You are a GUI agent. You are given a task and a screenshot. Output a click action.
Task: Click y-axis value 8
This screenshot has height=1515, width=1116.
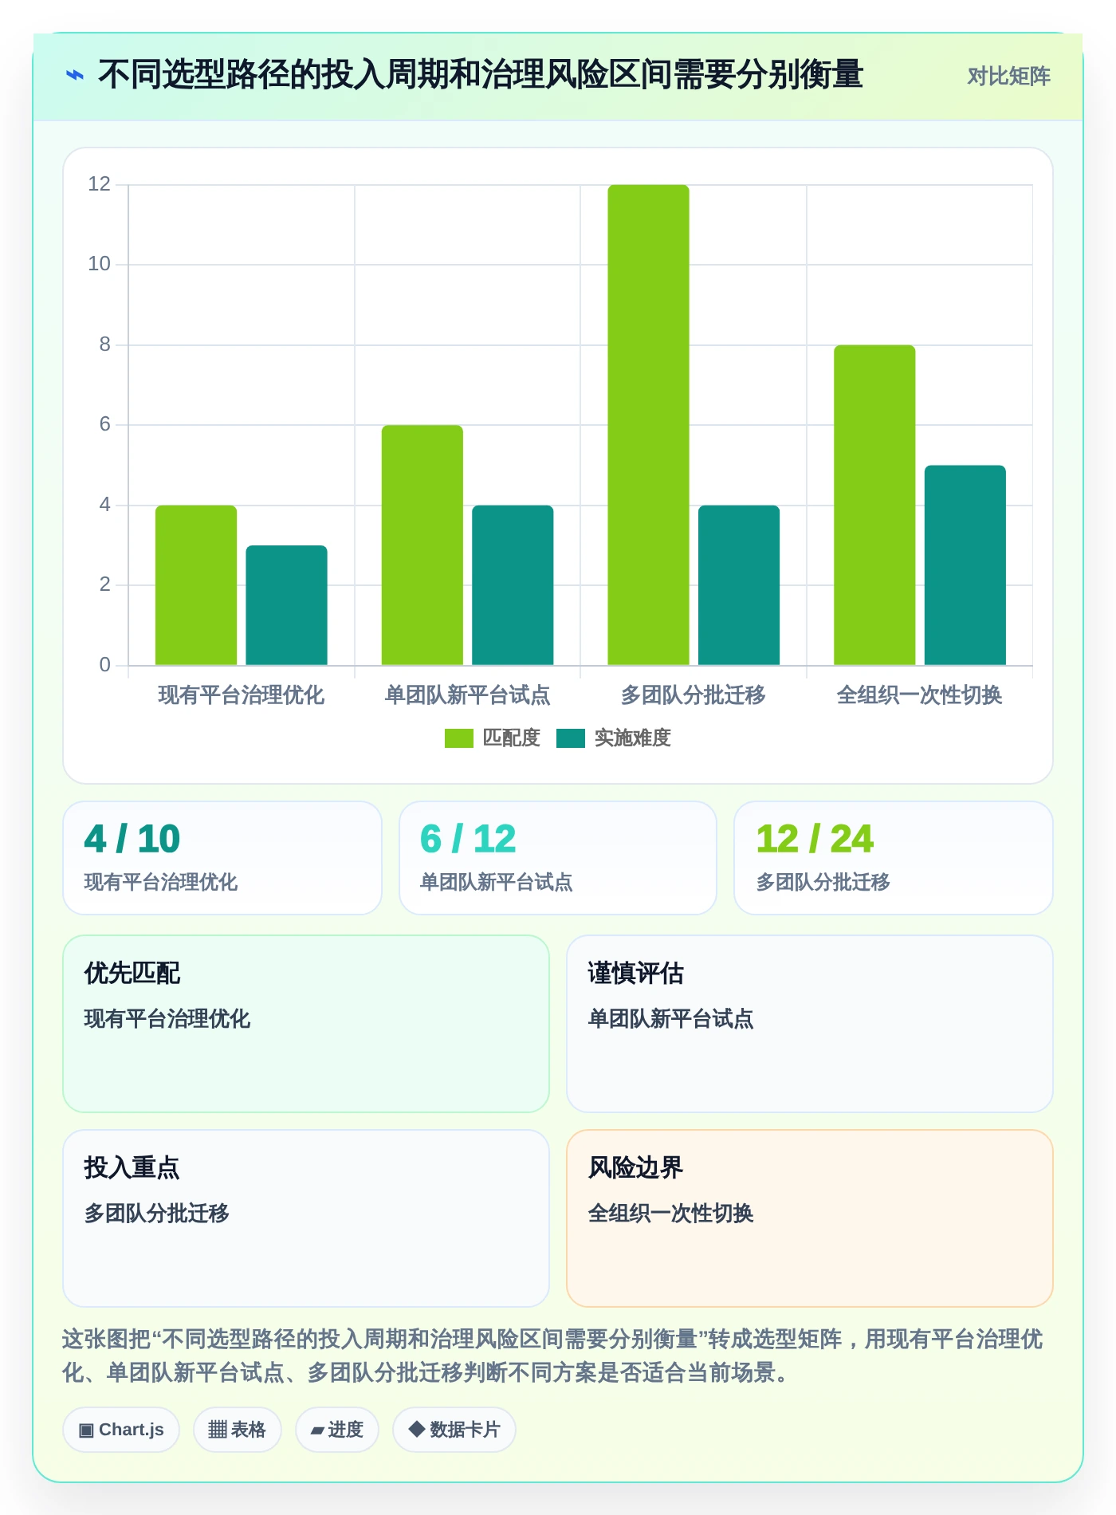(x=105, y=344)
